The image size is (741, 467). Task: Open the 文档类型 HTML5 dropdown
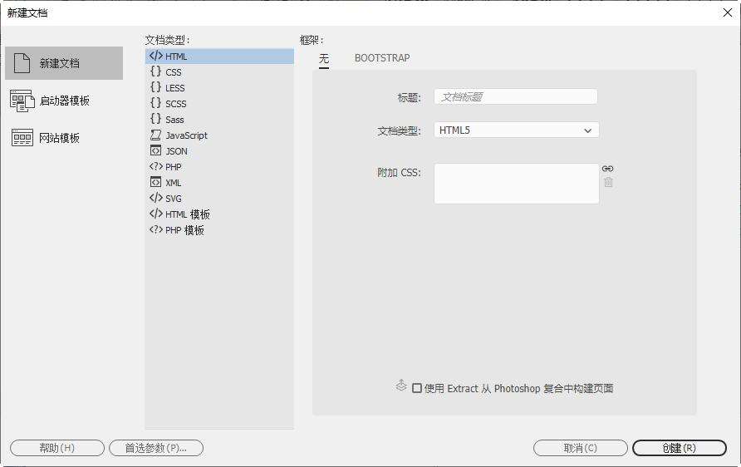(x=517, y=130)
